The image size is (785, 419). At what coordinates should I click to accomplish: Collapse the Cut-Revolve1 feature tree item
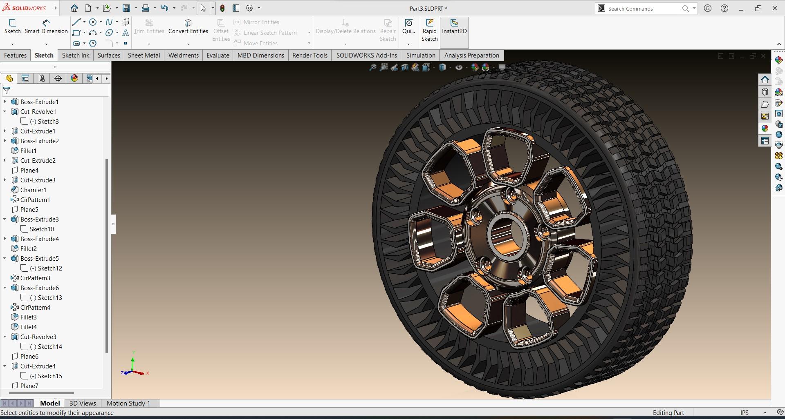click(5, 111)
